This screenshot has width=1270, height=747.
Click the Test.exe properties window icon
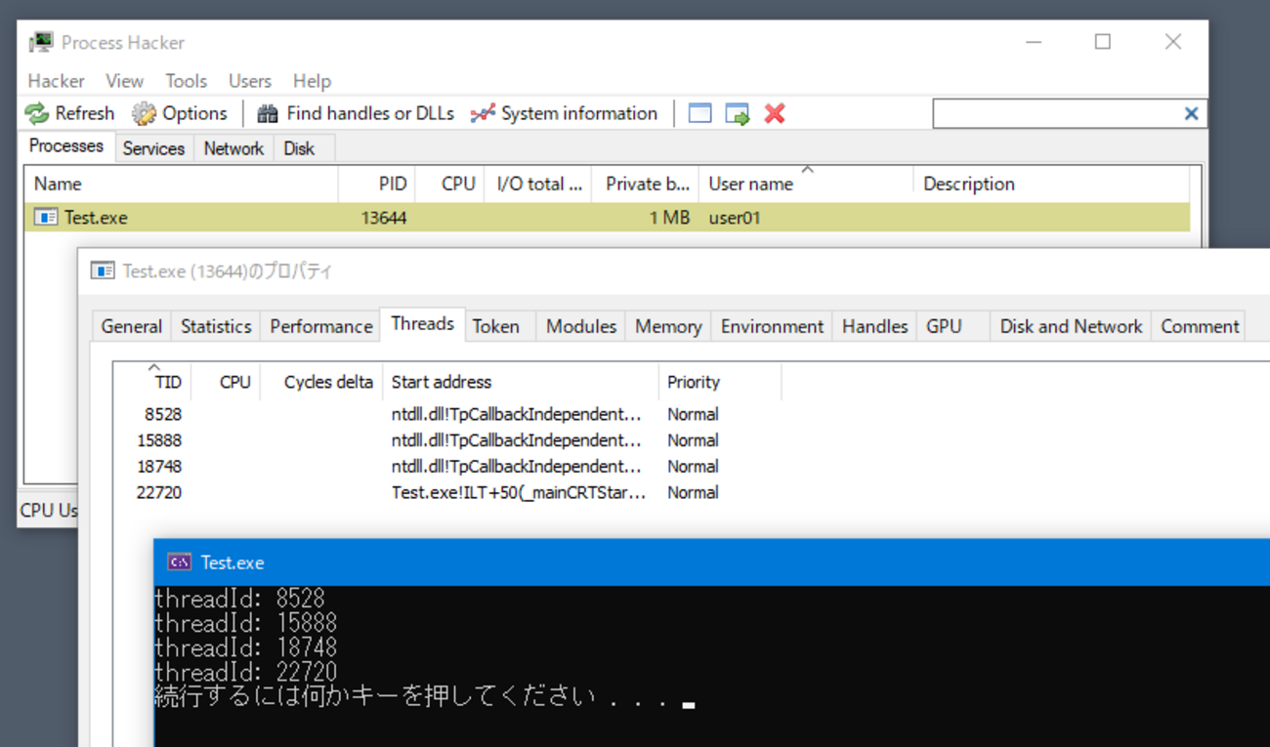[x=103, y=270]
